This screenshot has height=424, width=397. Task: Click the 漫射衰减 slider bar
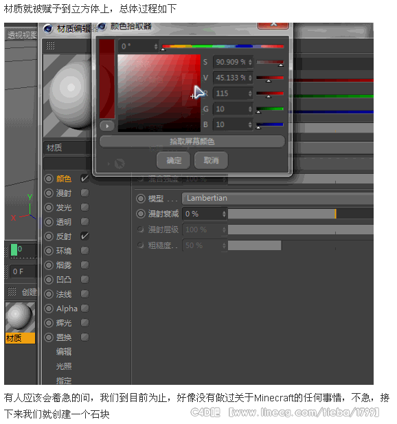click(x=301, y=214)
